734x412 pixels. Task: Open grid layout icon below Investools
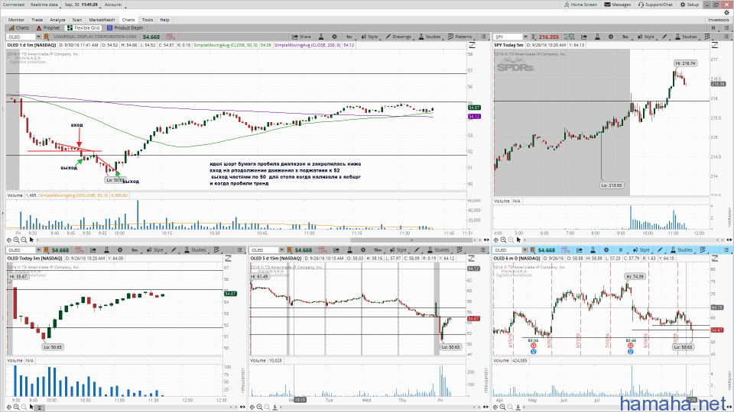tap(714, 27)
